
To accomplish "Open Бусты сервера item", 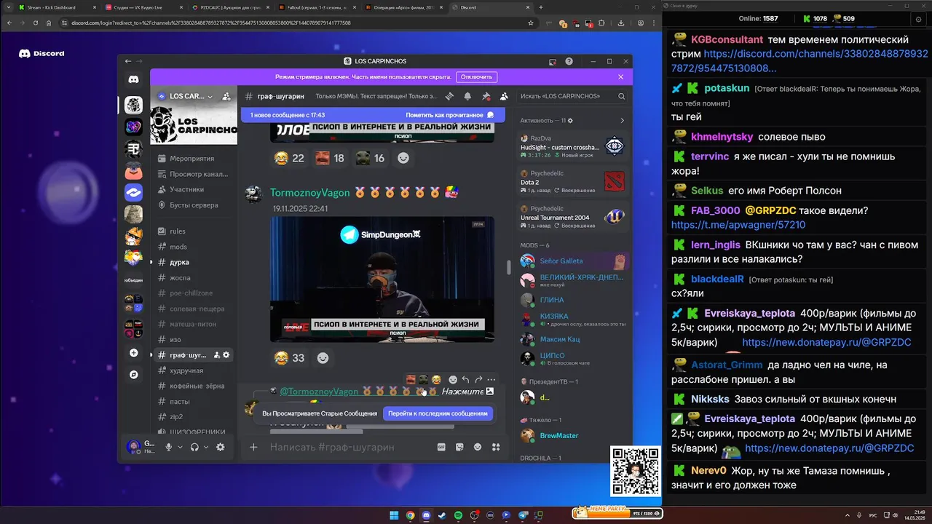I will (194, 205).
